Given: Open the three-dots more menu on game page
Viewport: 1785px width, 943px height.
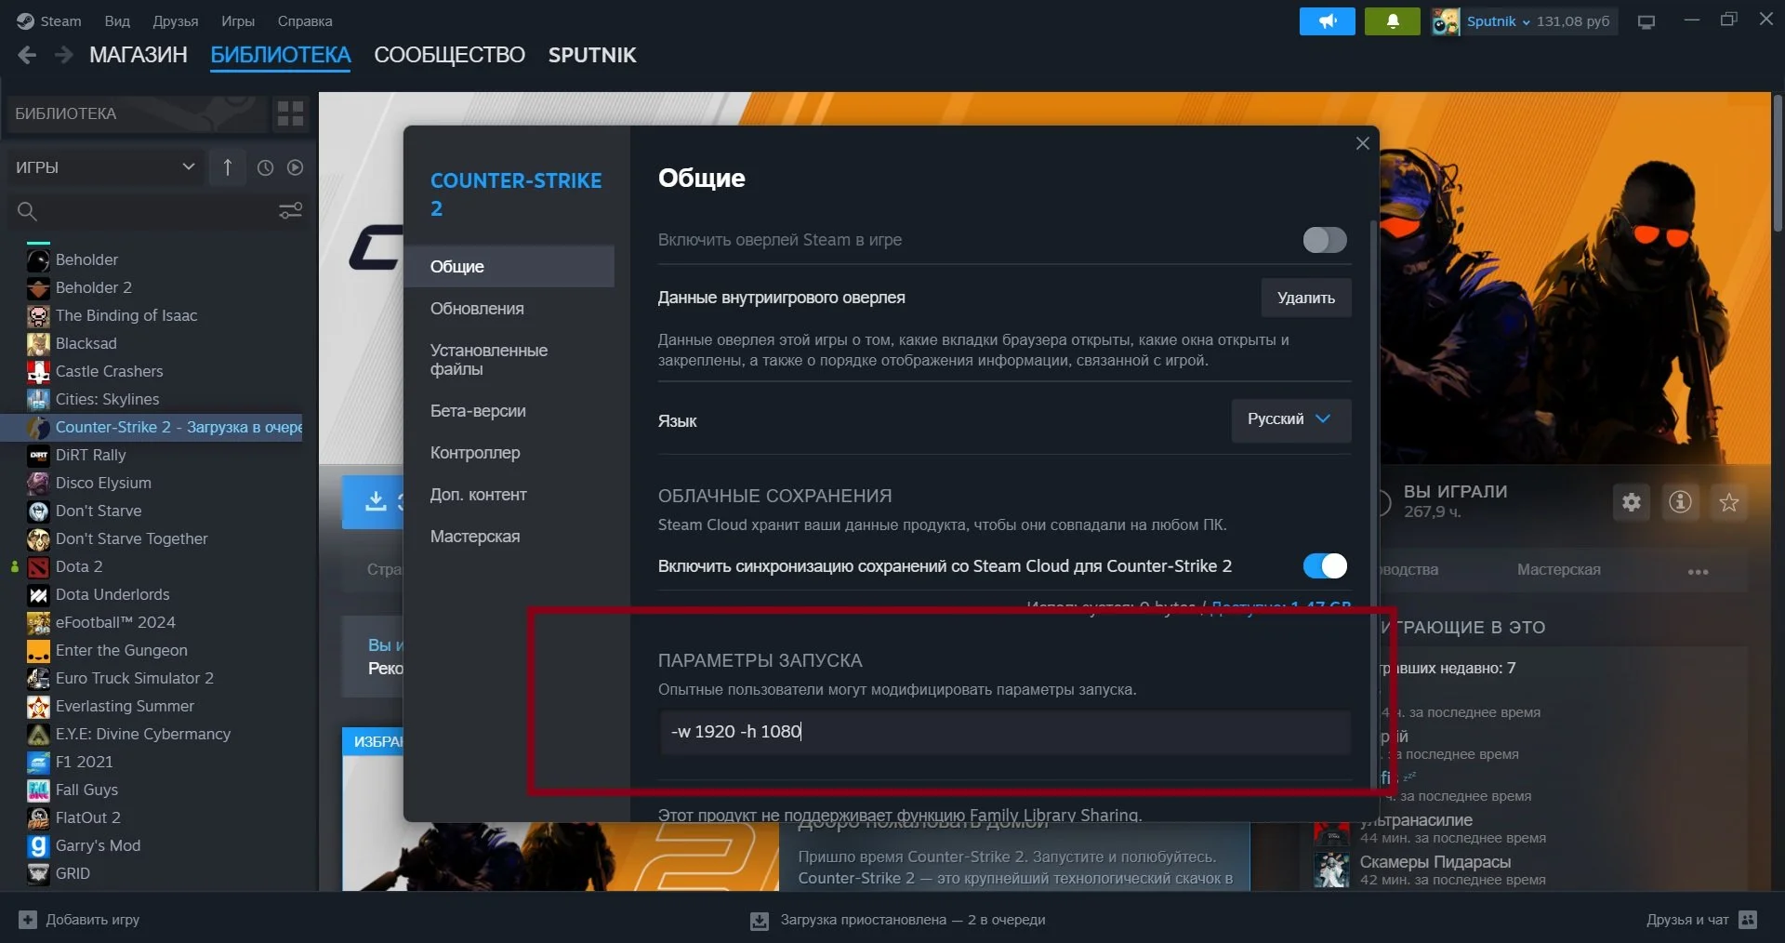Looking at the screenshot, I should pyautogui.click(x=1698, y=571).
